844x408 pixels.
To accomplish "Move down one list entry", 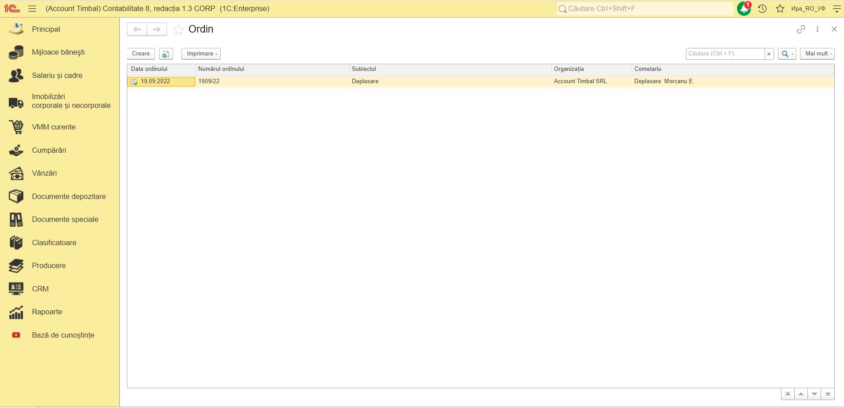I will tap(814, 394).
